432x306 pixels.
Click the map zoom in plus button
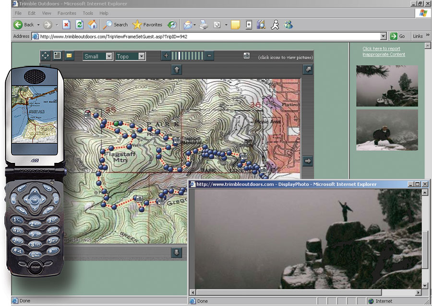click(166, 56)
